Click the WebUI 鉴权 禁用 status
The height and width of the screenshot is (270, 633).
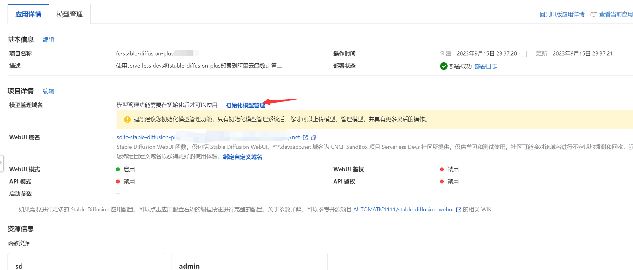pyautogui.click(x=449, y=169)
